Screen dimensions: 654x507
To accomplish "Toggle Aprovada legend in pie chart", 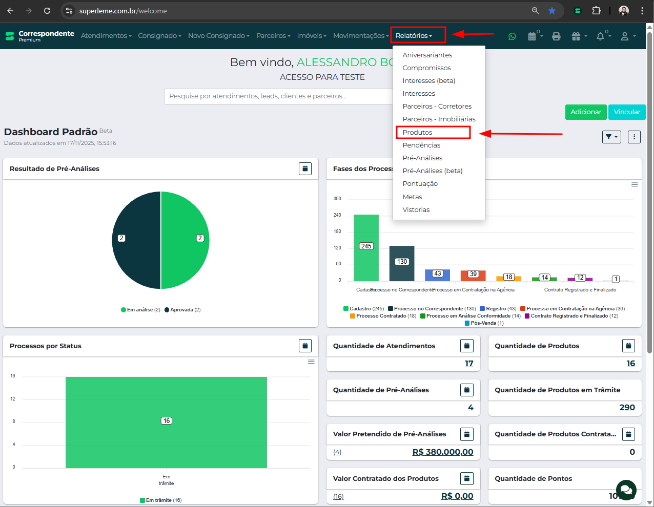I will point(182,310).
